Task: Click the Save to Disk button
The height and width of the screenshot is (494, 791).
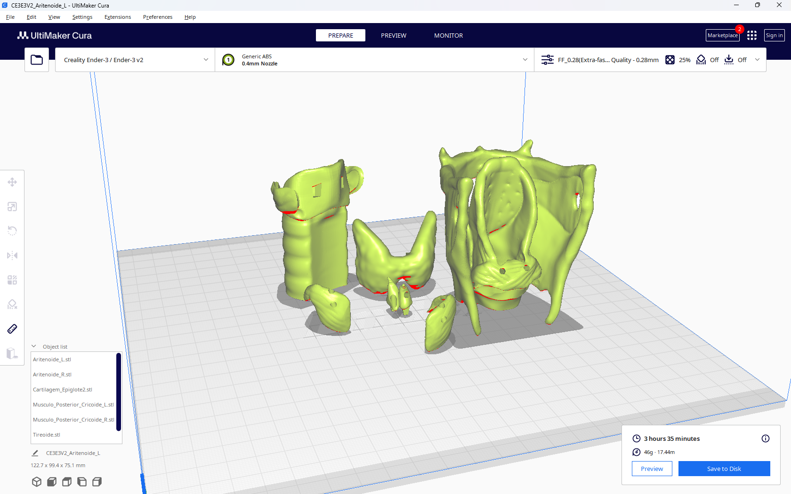Action: pyautogui.click(x=724, y=469)
